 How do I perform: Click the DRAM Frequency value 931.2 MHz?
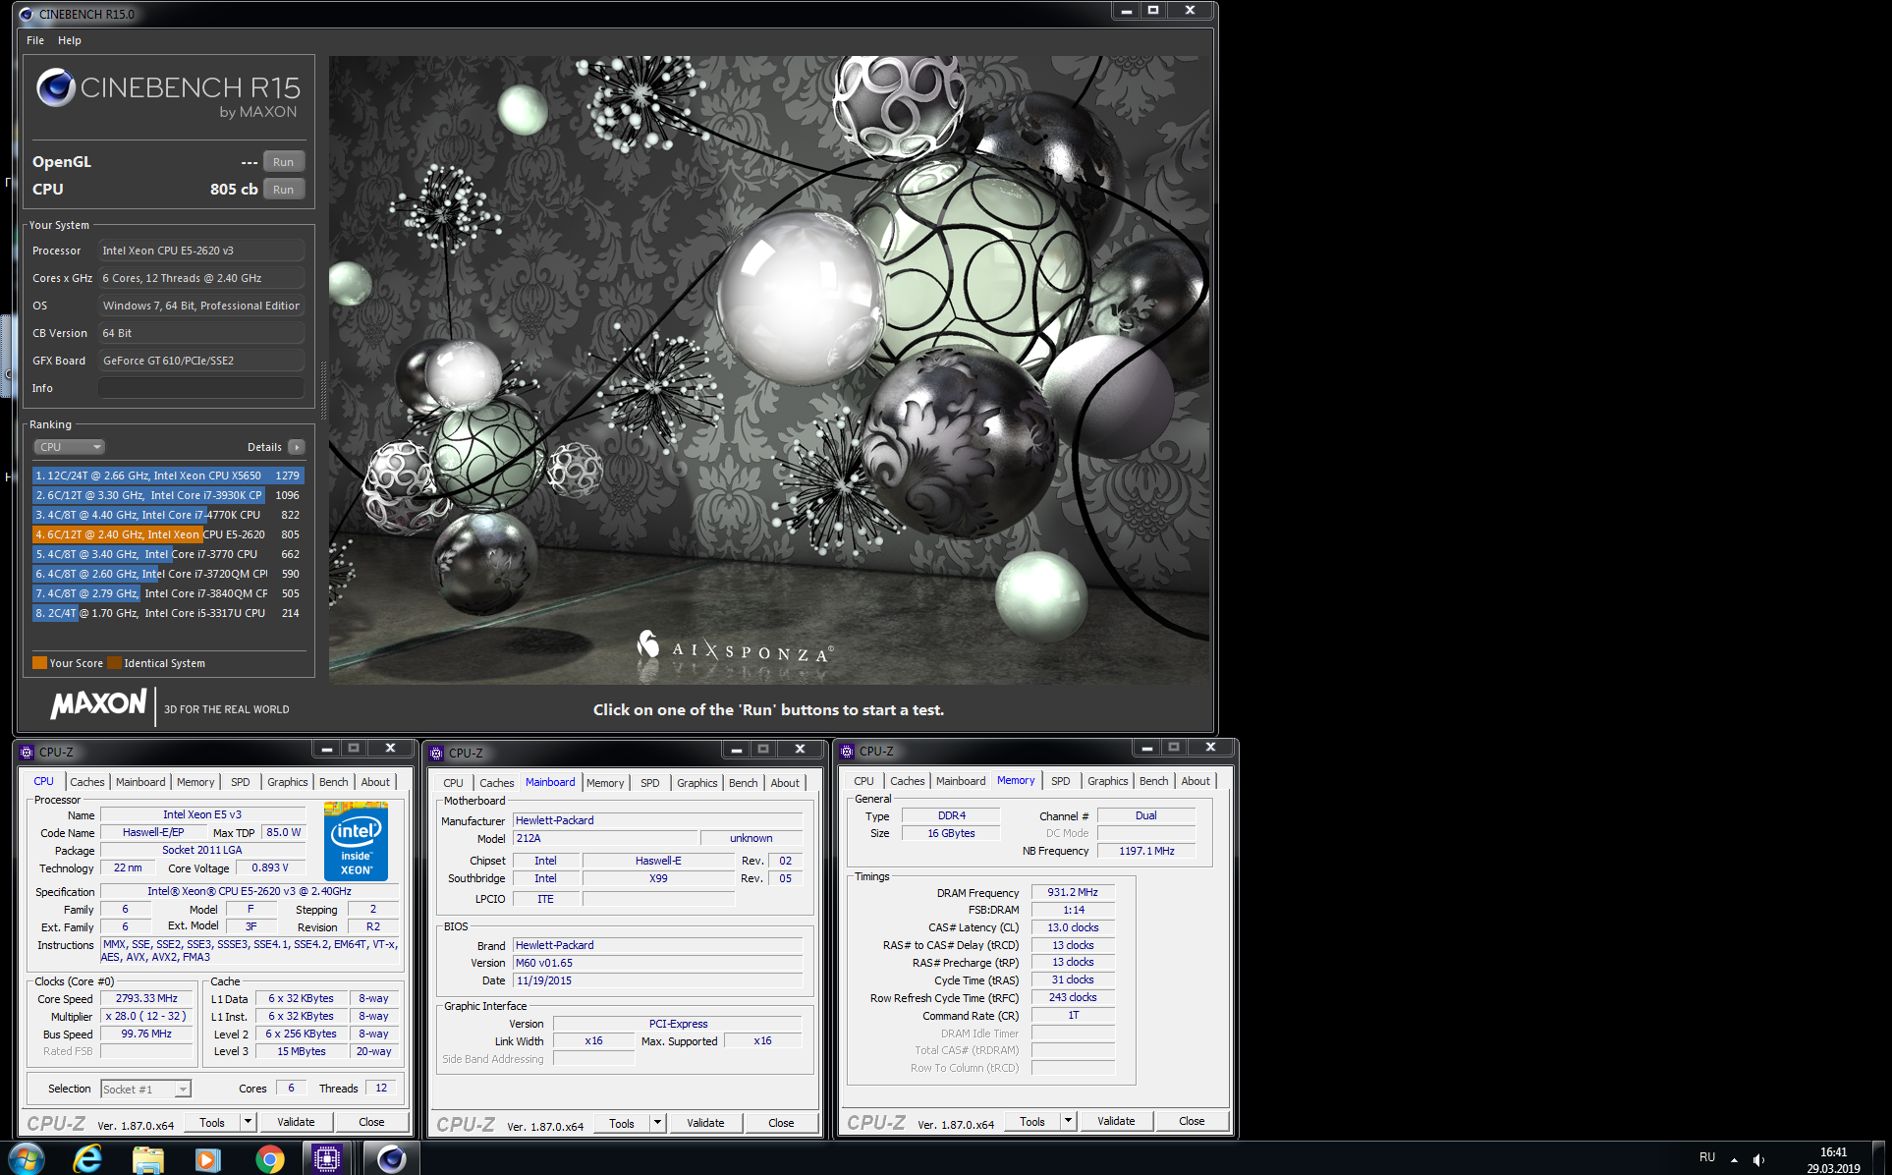pos(1073,892)
